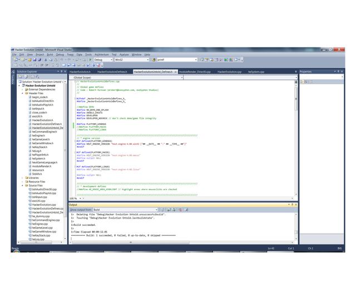
Task: Collapse the Header Files folder
Action: [x=22, y=93]
